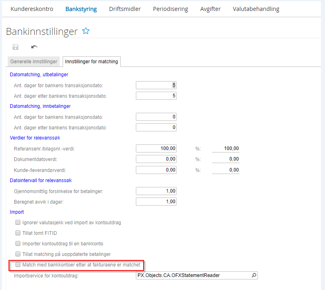The width and height of the screenshot is (325, 290).
Task: Edit Beregnet avvik i dager field
Action: (x=156, y=202)
